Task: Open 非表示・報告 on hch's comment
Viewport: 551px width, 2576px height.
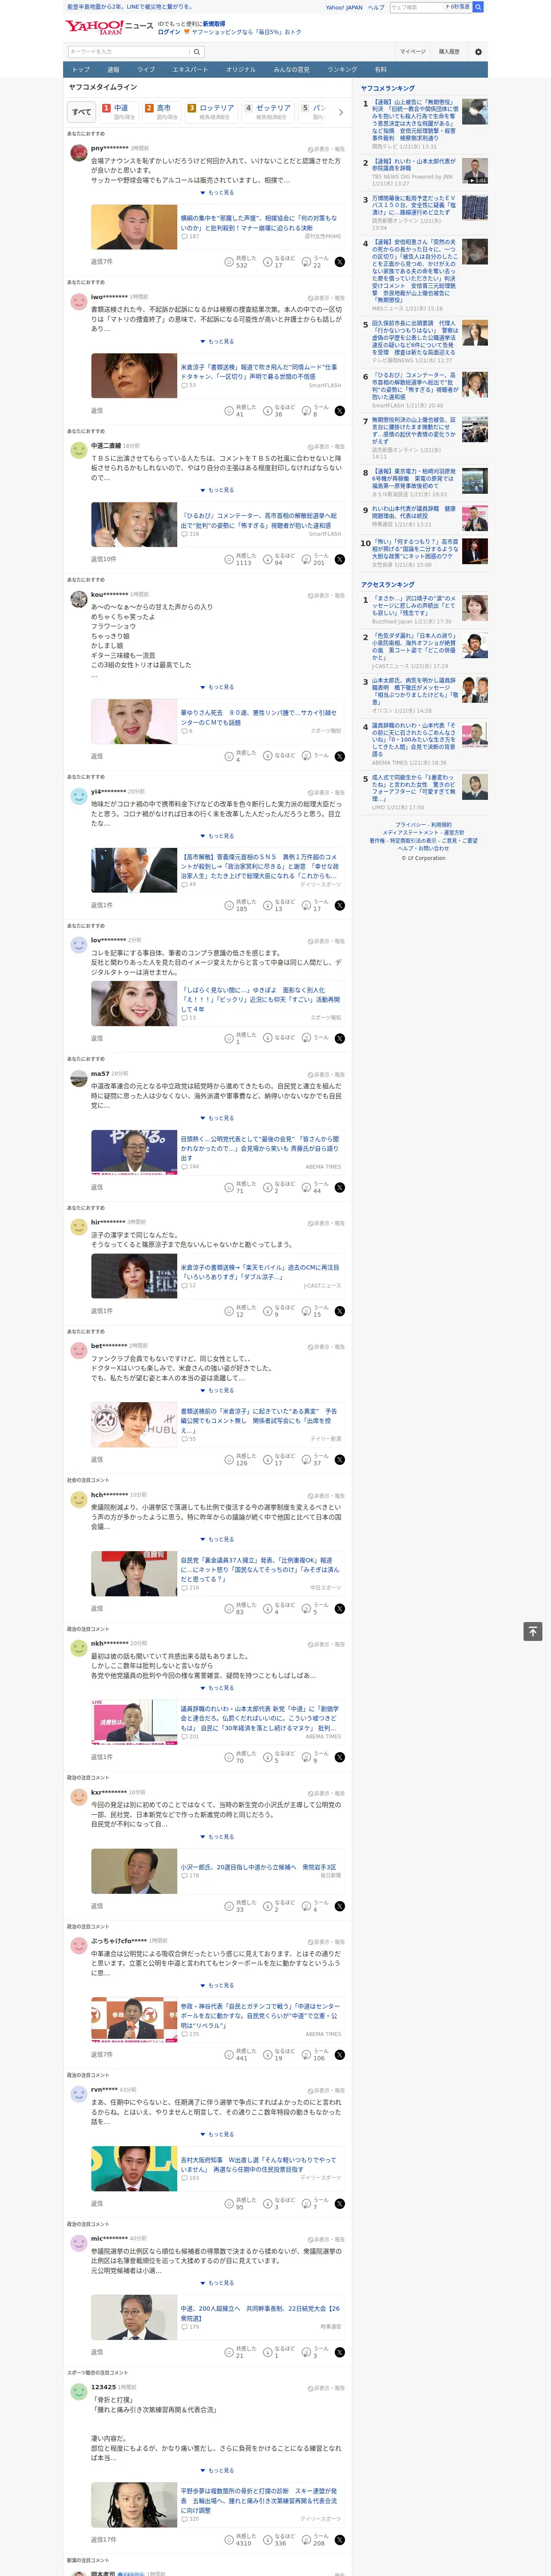Action: tap(326, 1495)
